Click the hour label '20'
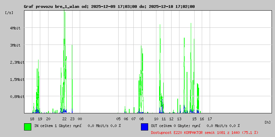The height and width of the screenshot is (137, 275). click(x=48, y=119)
